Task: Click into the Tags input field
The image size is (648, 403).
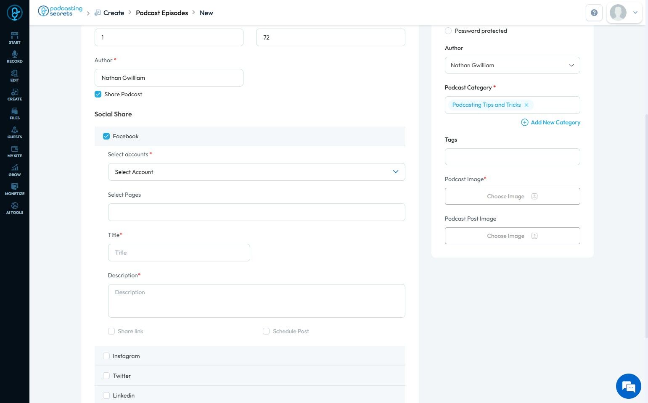Action: [512, 157]
